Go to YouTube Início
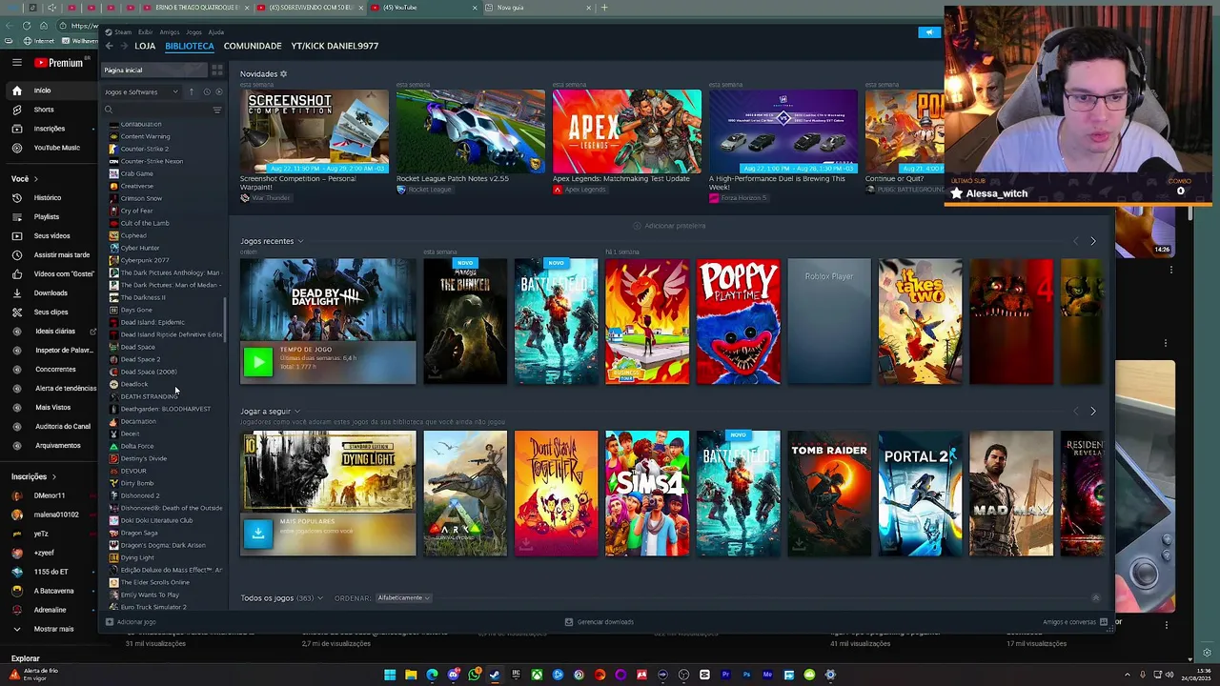The image size is (1220, 686). click(50, 91)
